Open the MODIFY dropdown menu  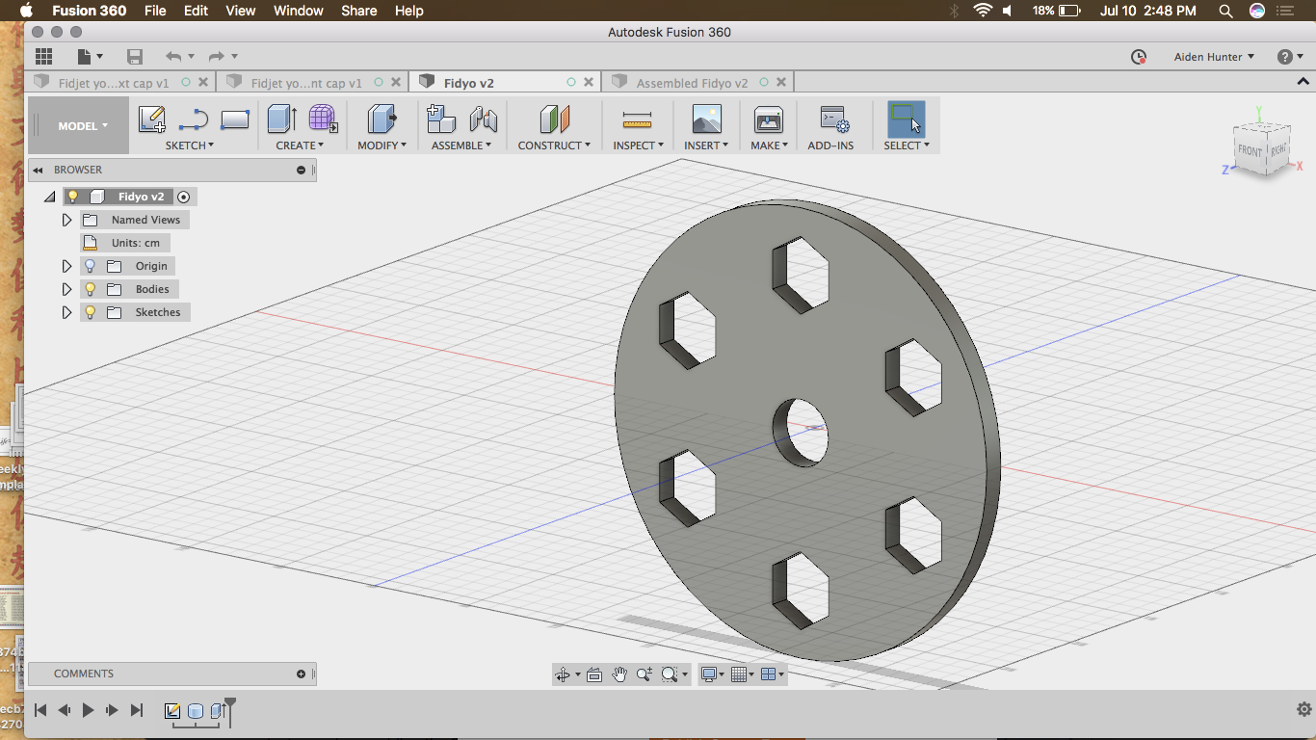pyautogui.click(x=382, y=145)
